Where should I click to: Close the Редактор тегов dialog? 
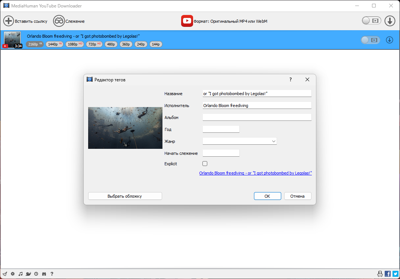(307, 79)
